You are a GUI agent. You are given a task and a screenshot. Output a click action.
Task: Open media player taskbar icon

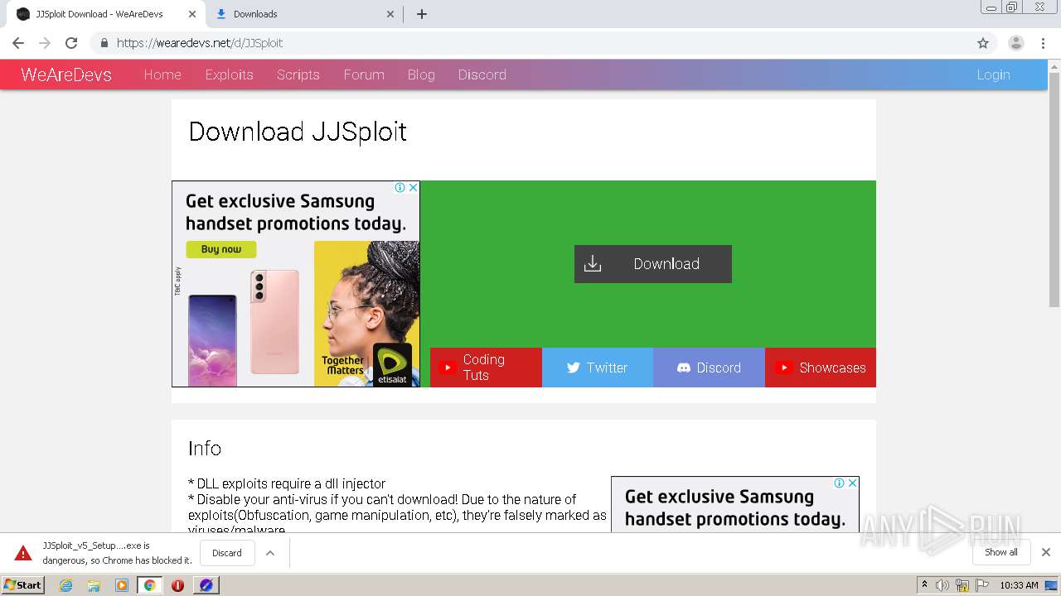click(122, 585)
